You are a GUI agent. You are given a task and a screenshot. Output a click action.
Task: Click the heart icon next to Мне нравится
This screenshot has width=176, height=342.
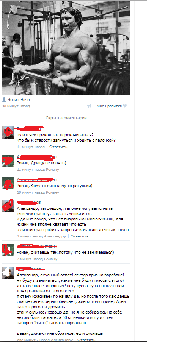click(x=125, y=106)
